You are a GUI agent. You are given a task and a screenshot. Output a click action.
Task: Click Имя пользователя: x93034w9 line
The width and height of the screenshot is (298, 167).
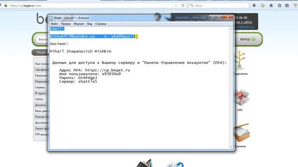click(x=90, y=74)
